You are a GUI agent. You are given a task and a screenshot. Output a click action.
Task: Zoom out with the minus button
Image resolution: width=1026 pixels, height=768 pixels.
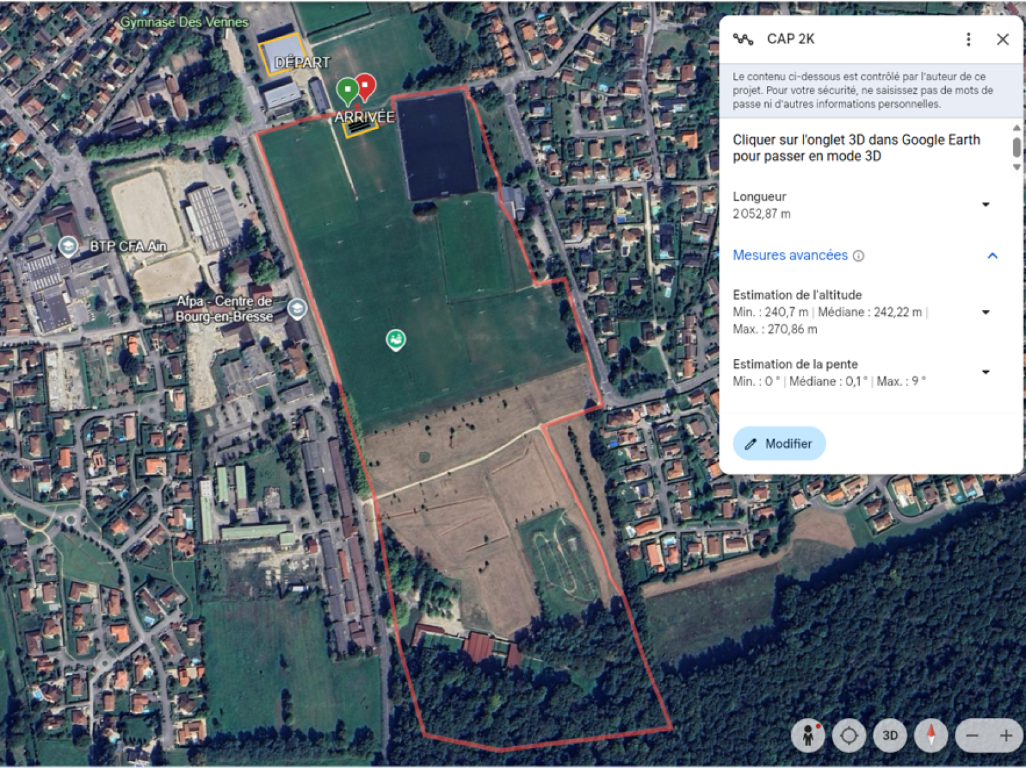click(x=972, y=736)
